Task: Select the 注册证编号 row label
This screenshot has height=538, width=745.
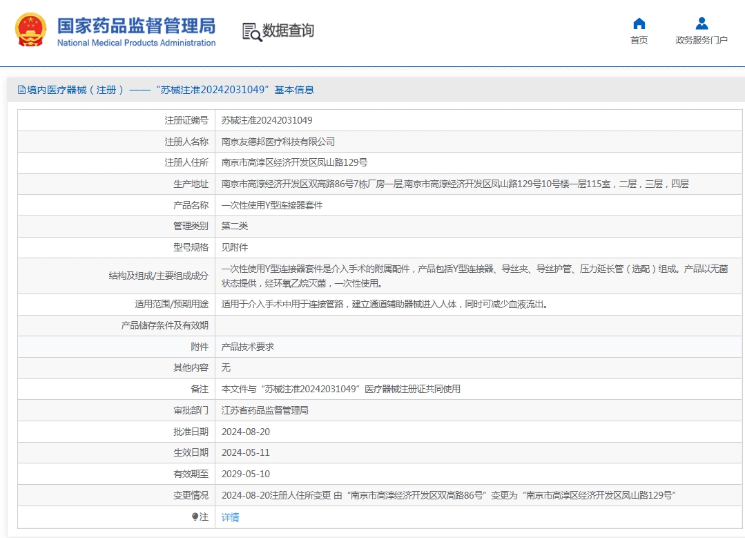Action: point(186,120)
